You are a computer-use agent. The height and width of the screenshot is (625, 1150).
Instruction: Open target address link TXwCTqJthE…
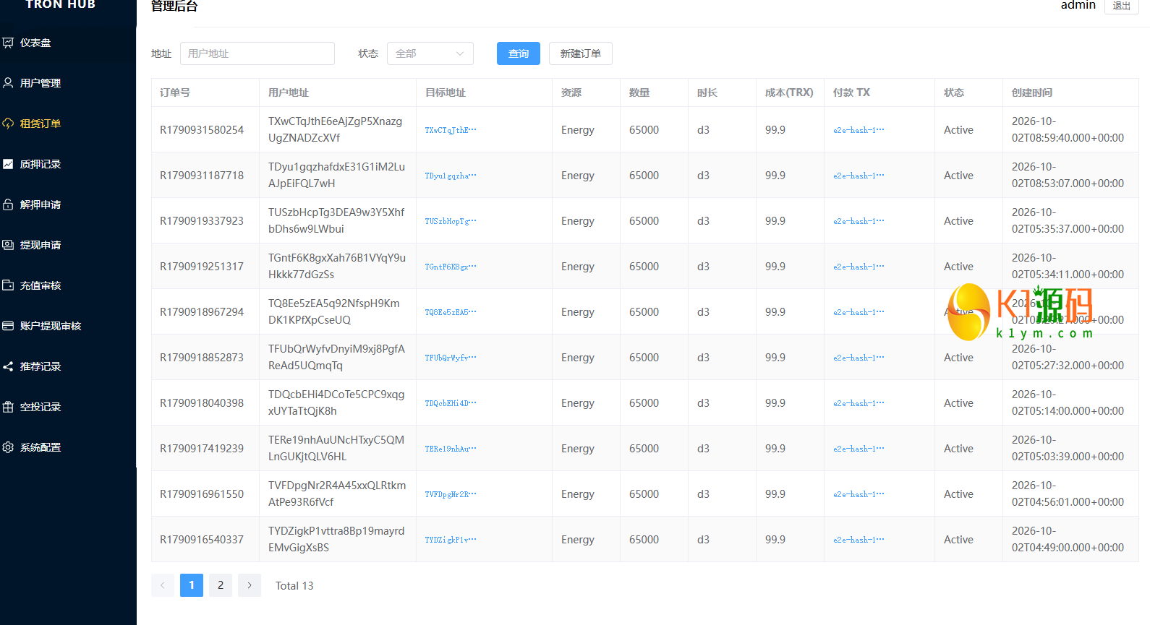451,130
